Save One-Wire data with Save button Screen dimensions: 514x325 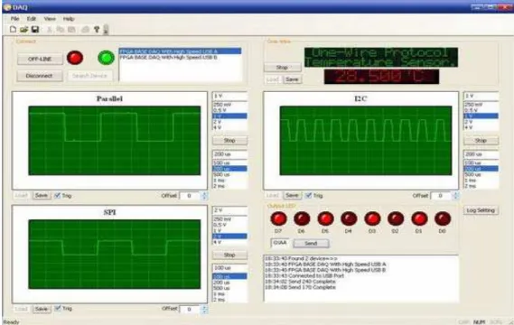click(x=292, y=79)
